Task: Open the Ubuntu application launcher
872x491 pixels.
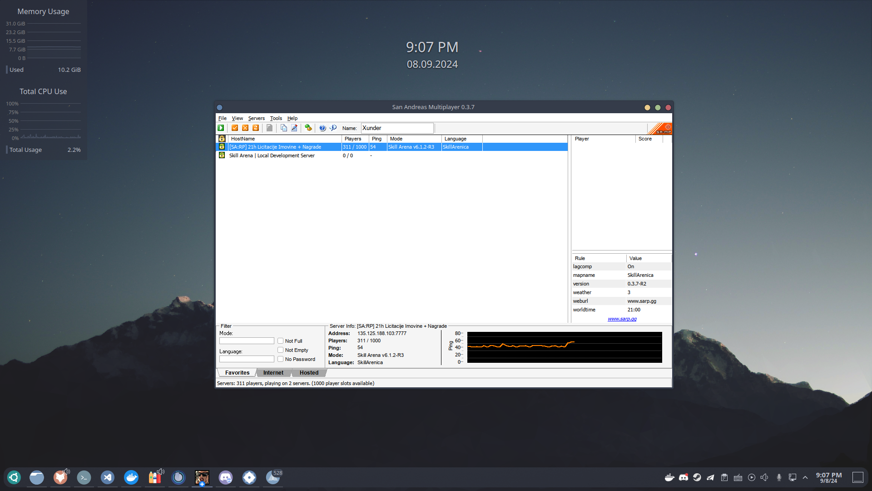Action: (14, 477)
